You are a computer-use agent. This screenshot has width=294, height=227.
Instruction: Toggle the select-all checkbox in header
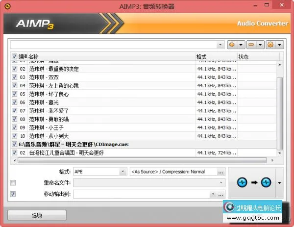coord(14,56)
